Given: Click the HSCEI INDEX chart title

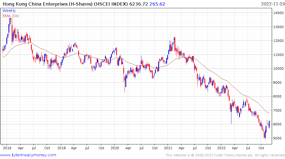Looking at the screenshot, I should point(65,4).
